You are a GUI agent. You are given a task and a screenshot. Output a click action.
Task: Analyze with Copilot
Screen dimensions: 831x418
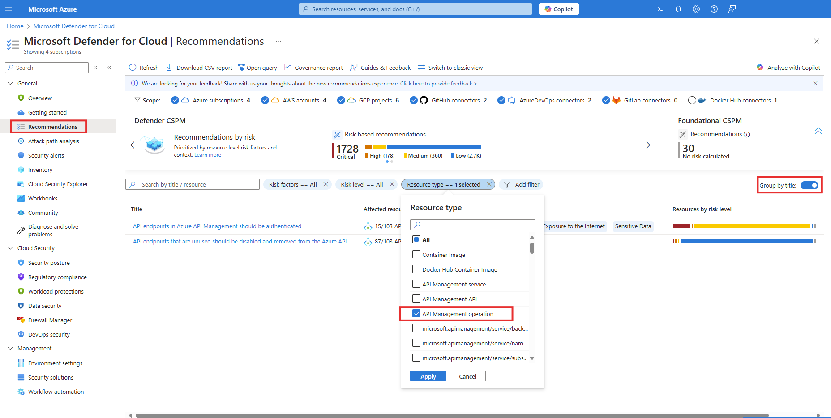point(788,68)
